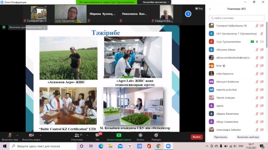Toggle camera icon for Гулмарал Қайратқызы (Я)
The image size is (268, 150).
[262, 26]
